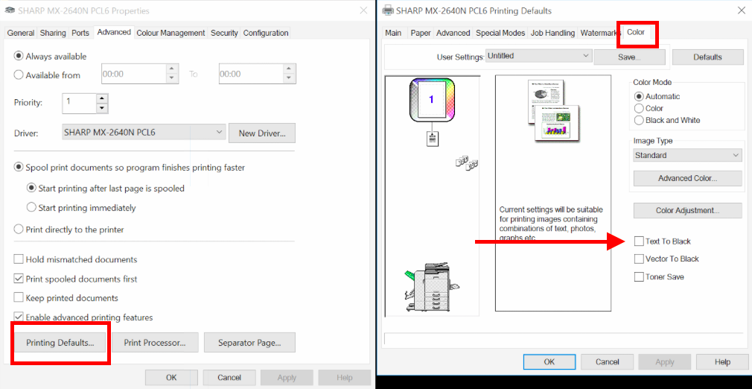This screenshot has width=752, height=389.
Task: Enable Keep printed documents checkbox
Action: pos(19,298)
